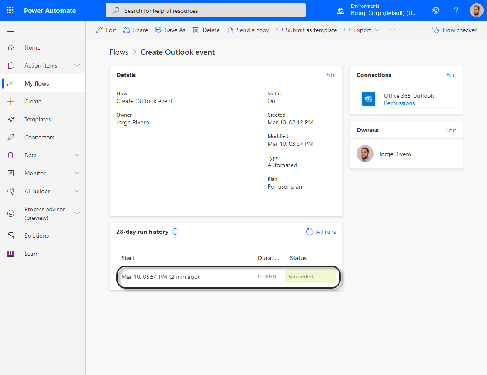
Task: Expand the Data submenu chevron
Action: point(77,155)
